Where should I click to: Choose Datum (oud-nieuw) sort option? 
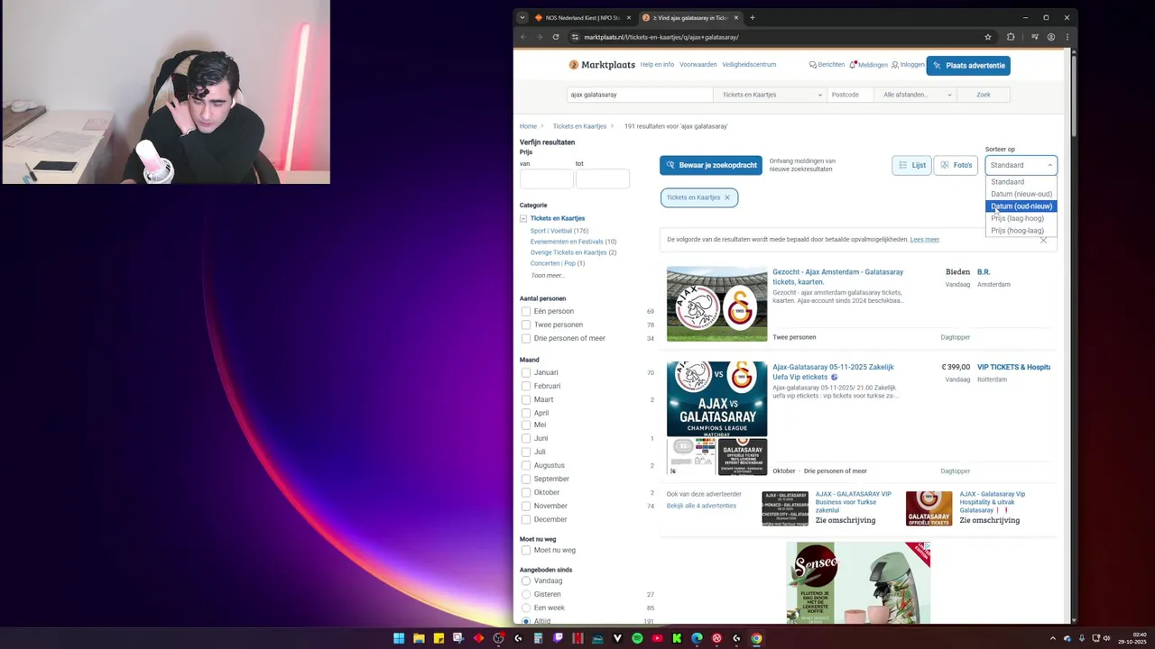(x=1020, y=206)
